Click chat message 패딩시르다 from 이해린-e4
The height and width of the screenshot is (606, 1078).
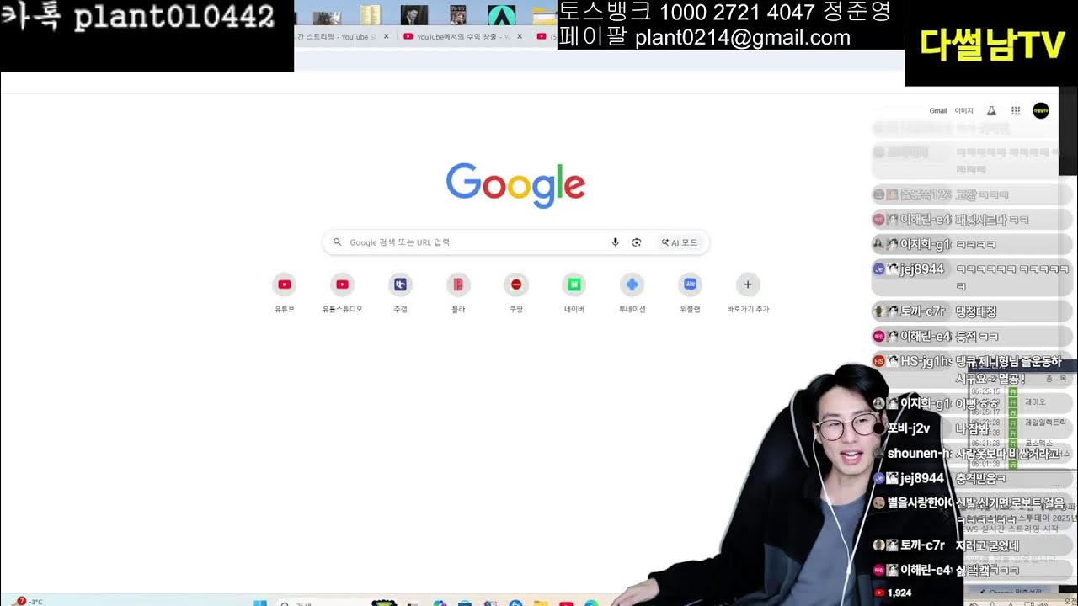(x=991, y=220)
